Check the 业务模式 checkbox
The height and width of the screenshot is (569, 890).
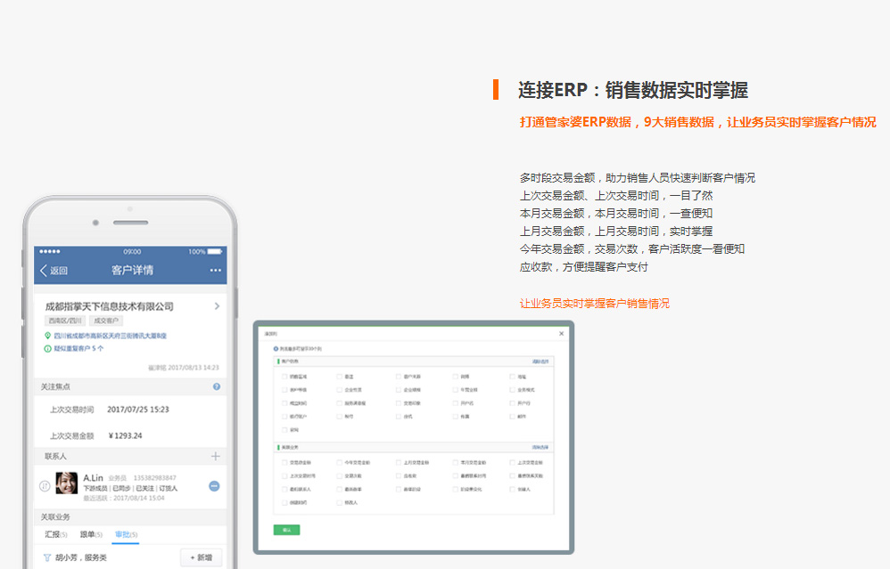tap(512, 390)
